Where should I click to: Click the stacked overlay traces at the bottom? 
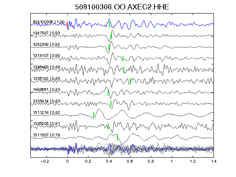[x=122, y=149]
